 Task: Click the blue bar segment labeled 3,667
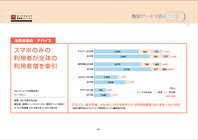pyautogui.click(x=122, y=57)
